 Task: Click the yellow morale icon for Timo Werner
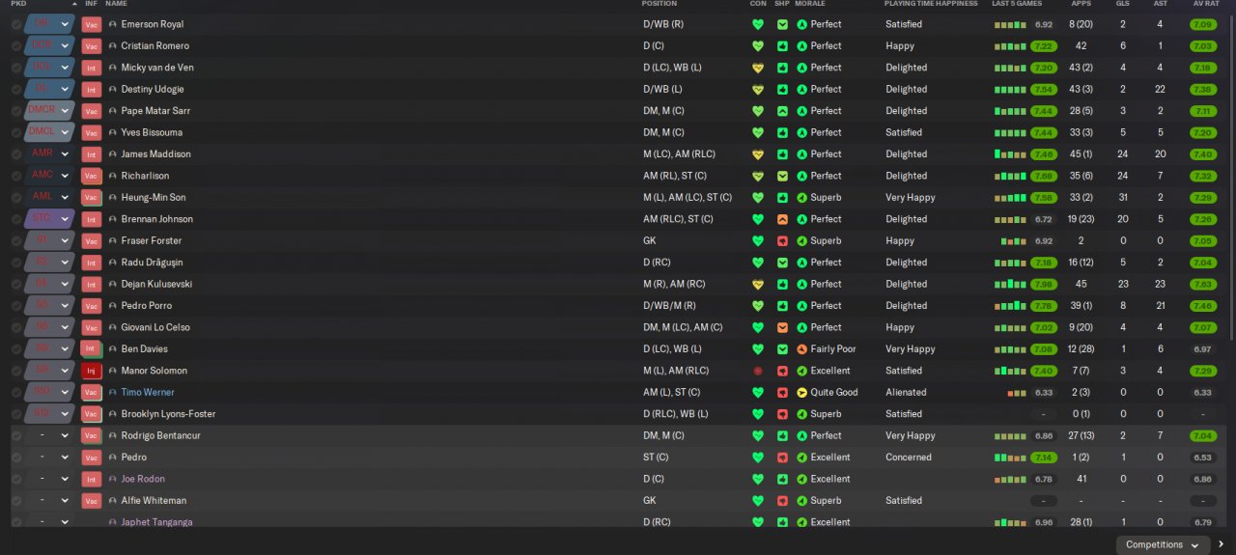click(x=801, y=393)
